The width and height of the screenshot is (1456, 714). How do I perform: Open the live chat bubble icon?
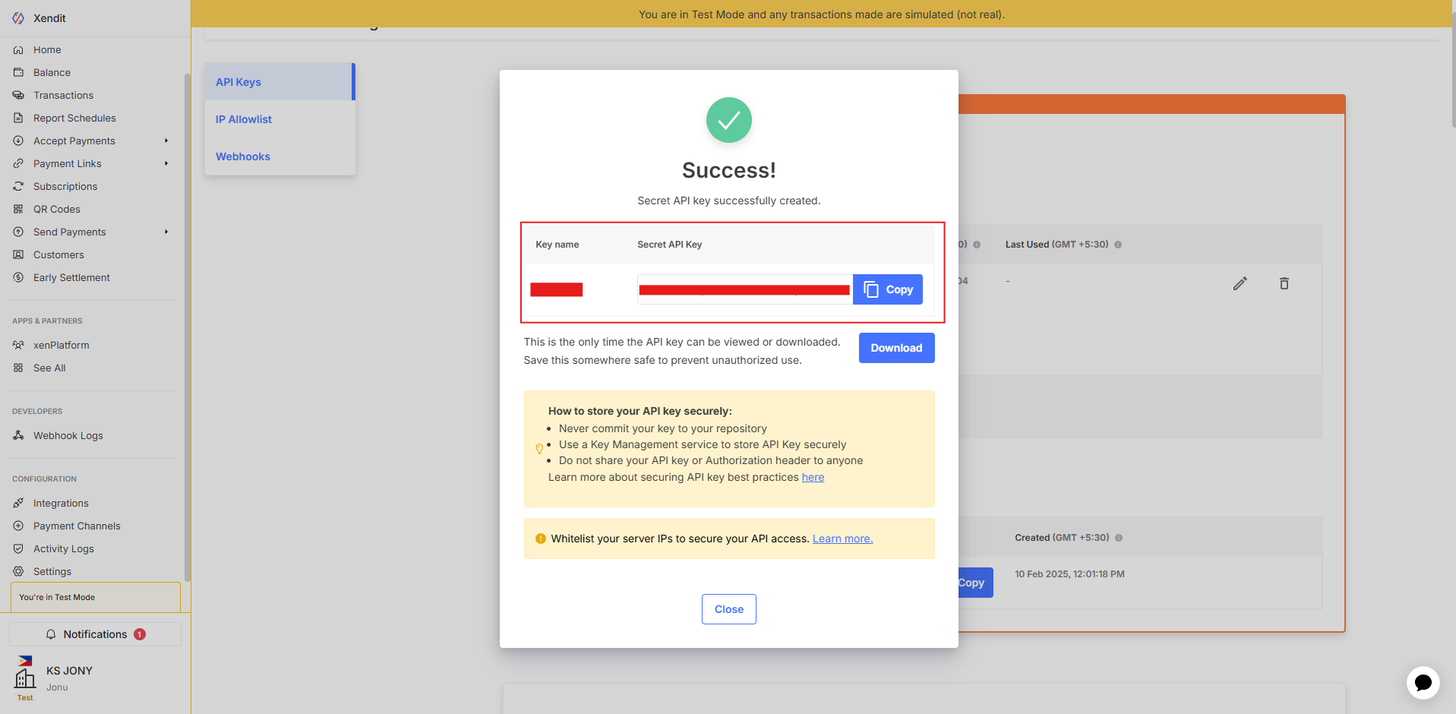pyautogui.click(x=1423, y=682)
